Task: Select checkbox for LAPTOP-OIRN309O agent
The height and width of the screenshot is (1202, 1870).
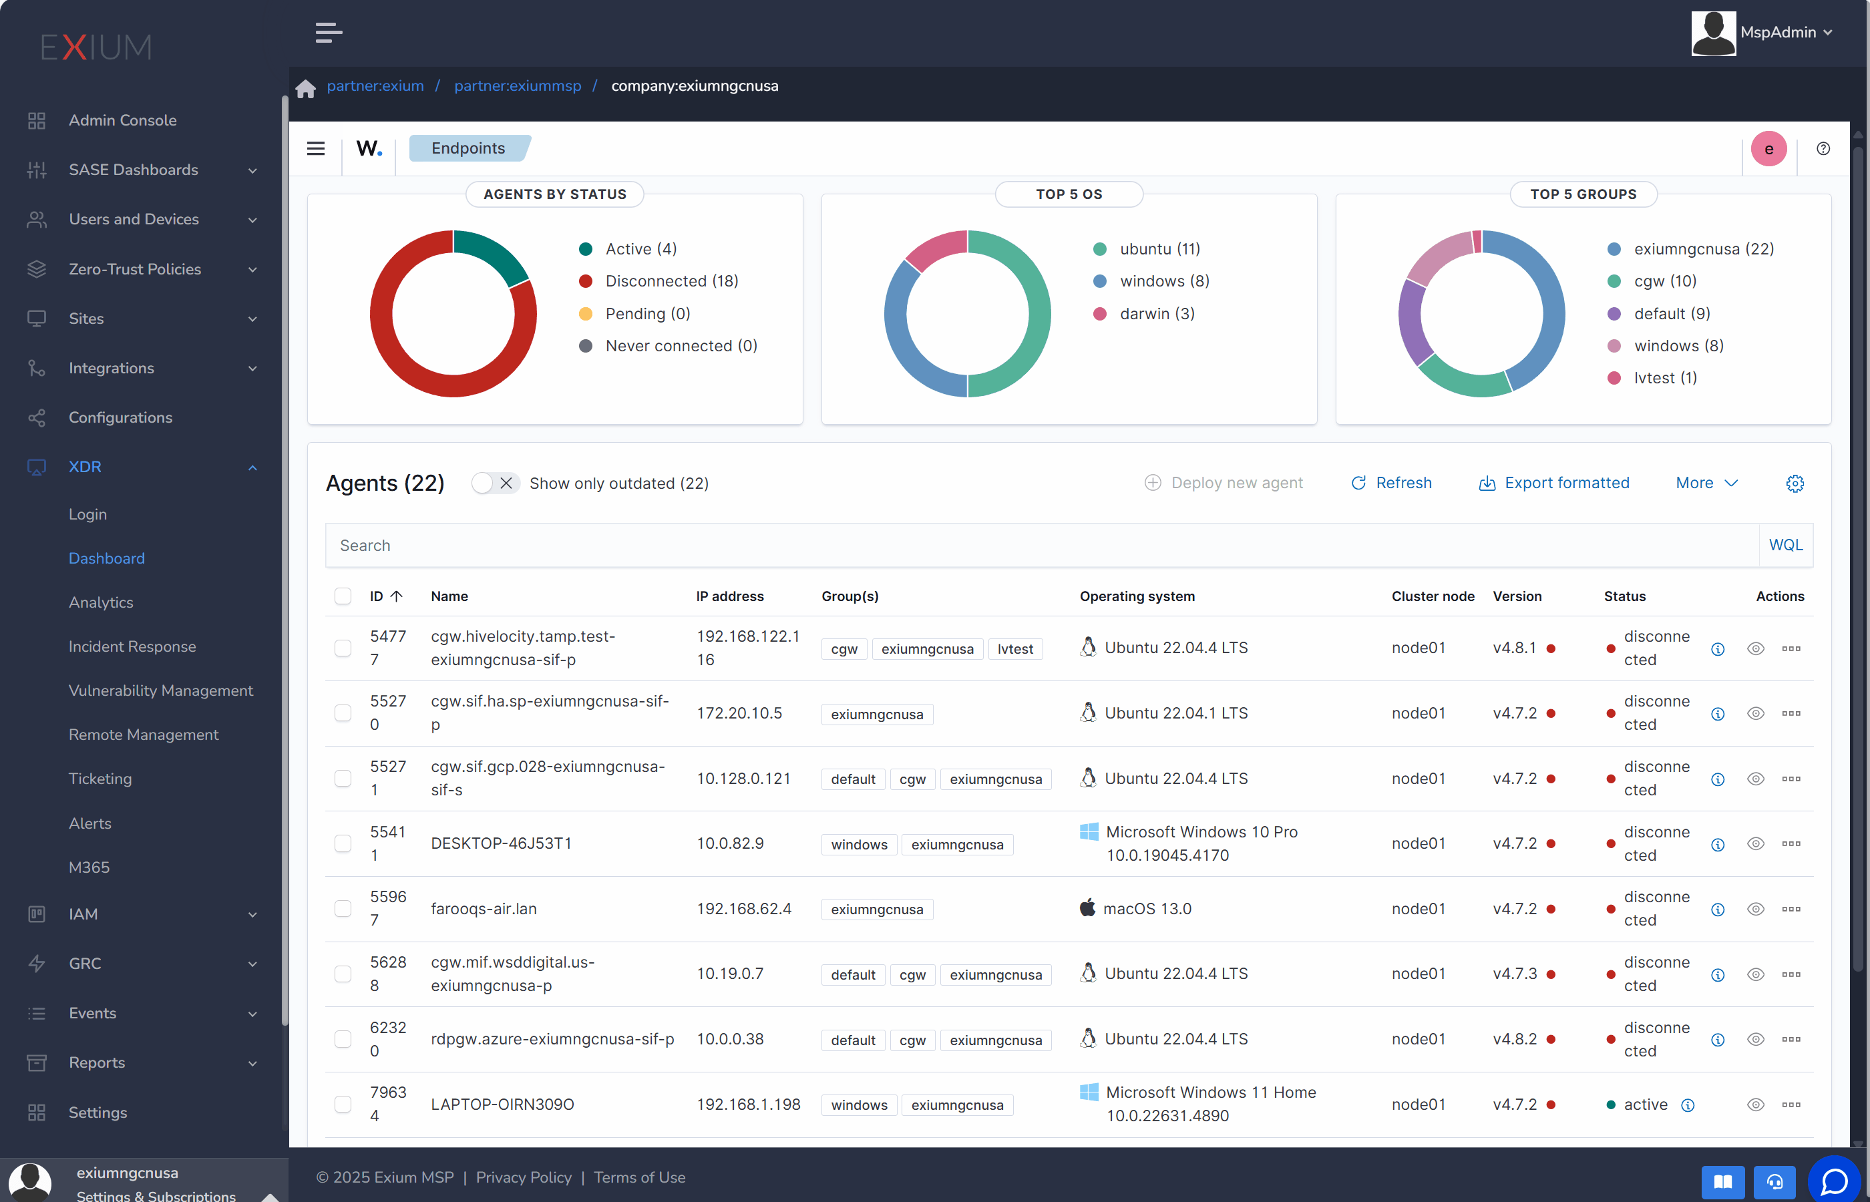Action: click(343, 1104)
